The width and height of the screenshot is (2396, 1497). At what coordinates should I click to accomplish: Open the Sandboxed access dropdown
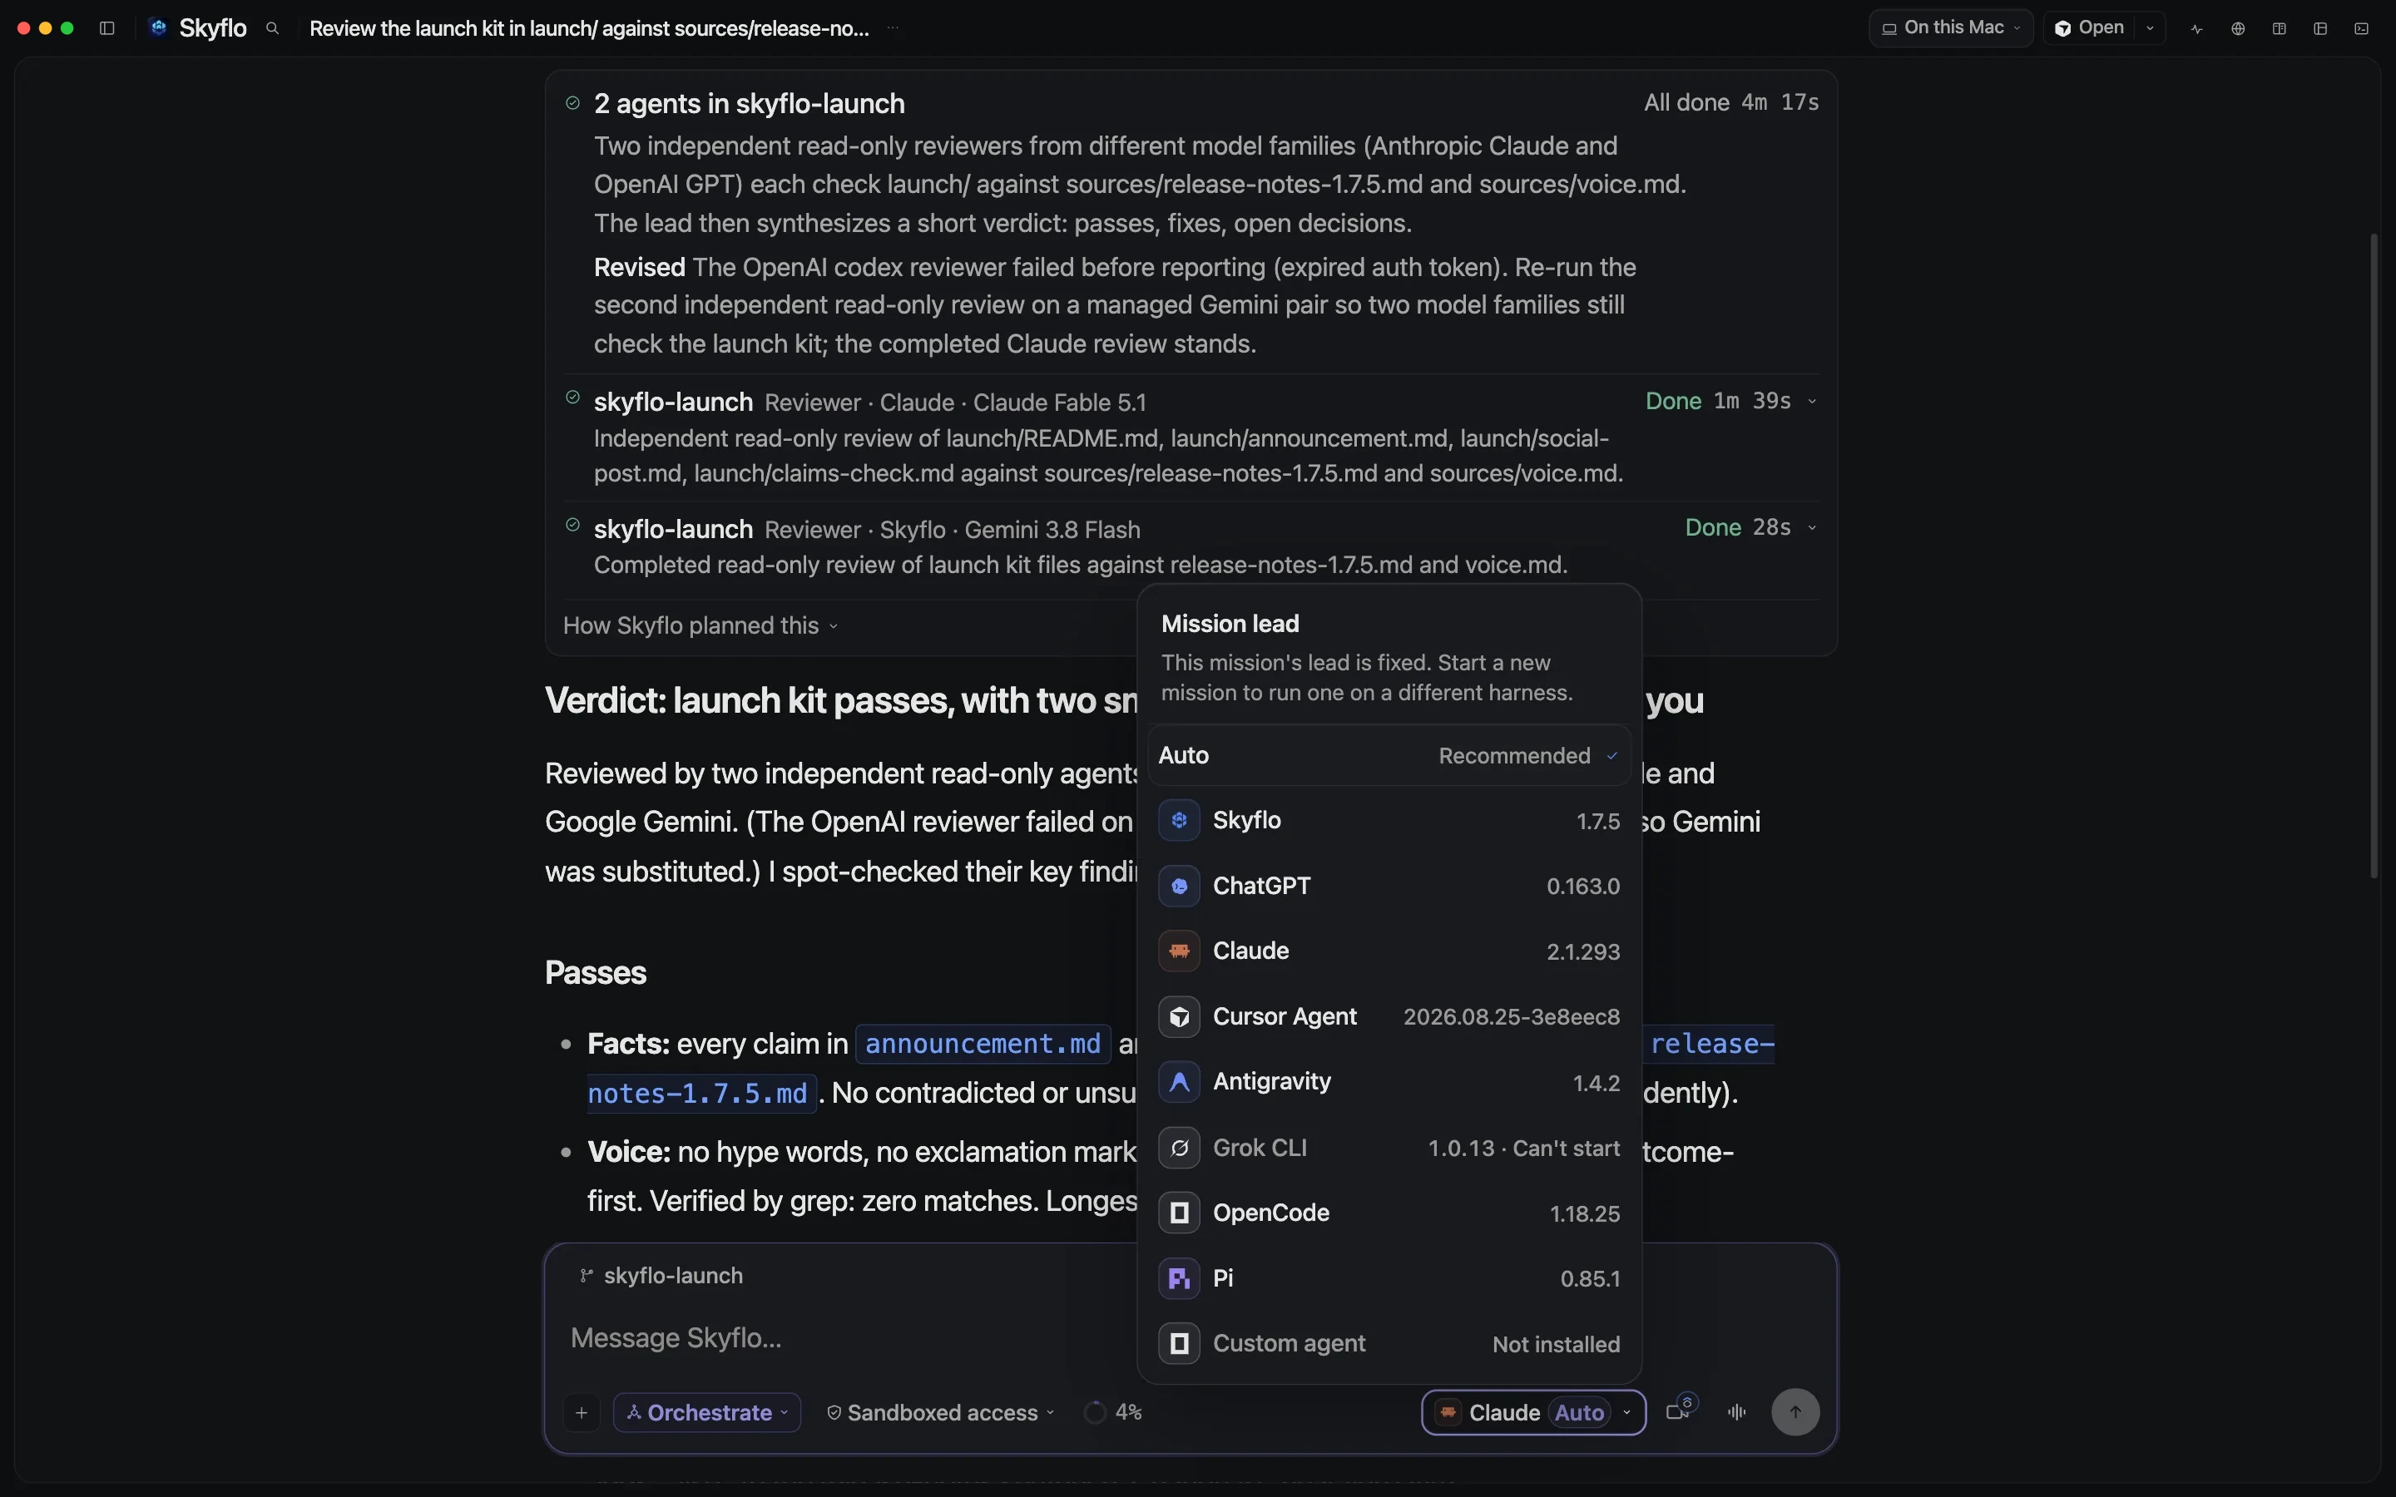coord(939,1412)
